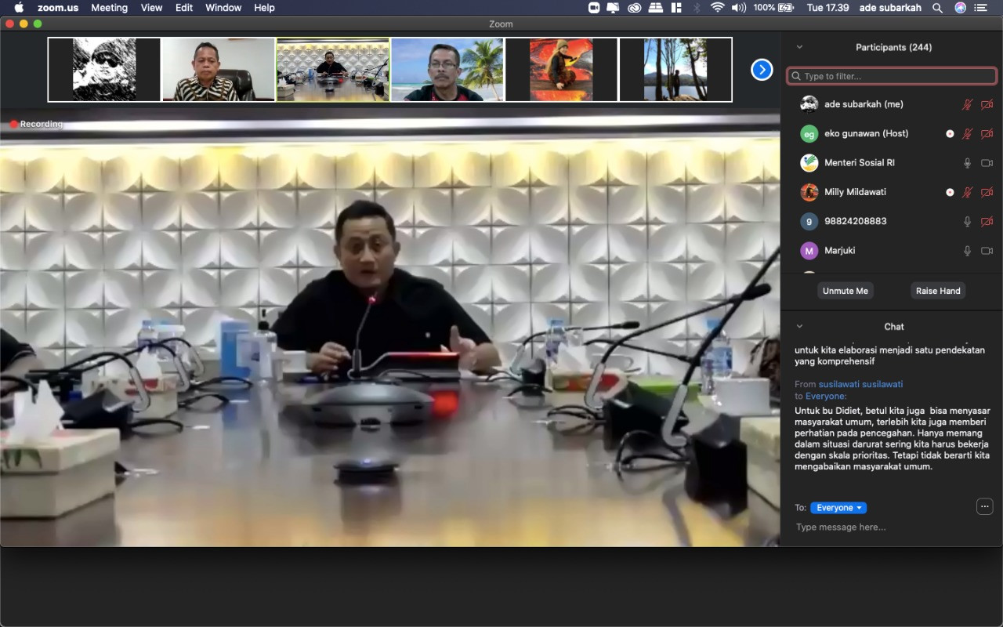Open volume control in menu bar

739,8
